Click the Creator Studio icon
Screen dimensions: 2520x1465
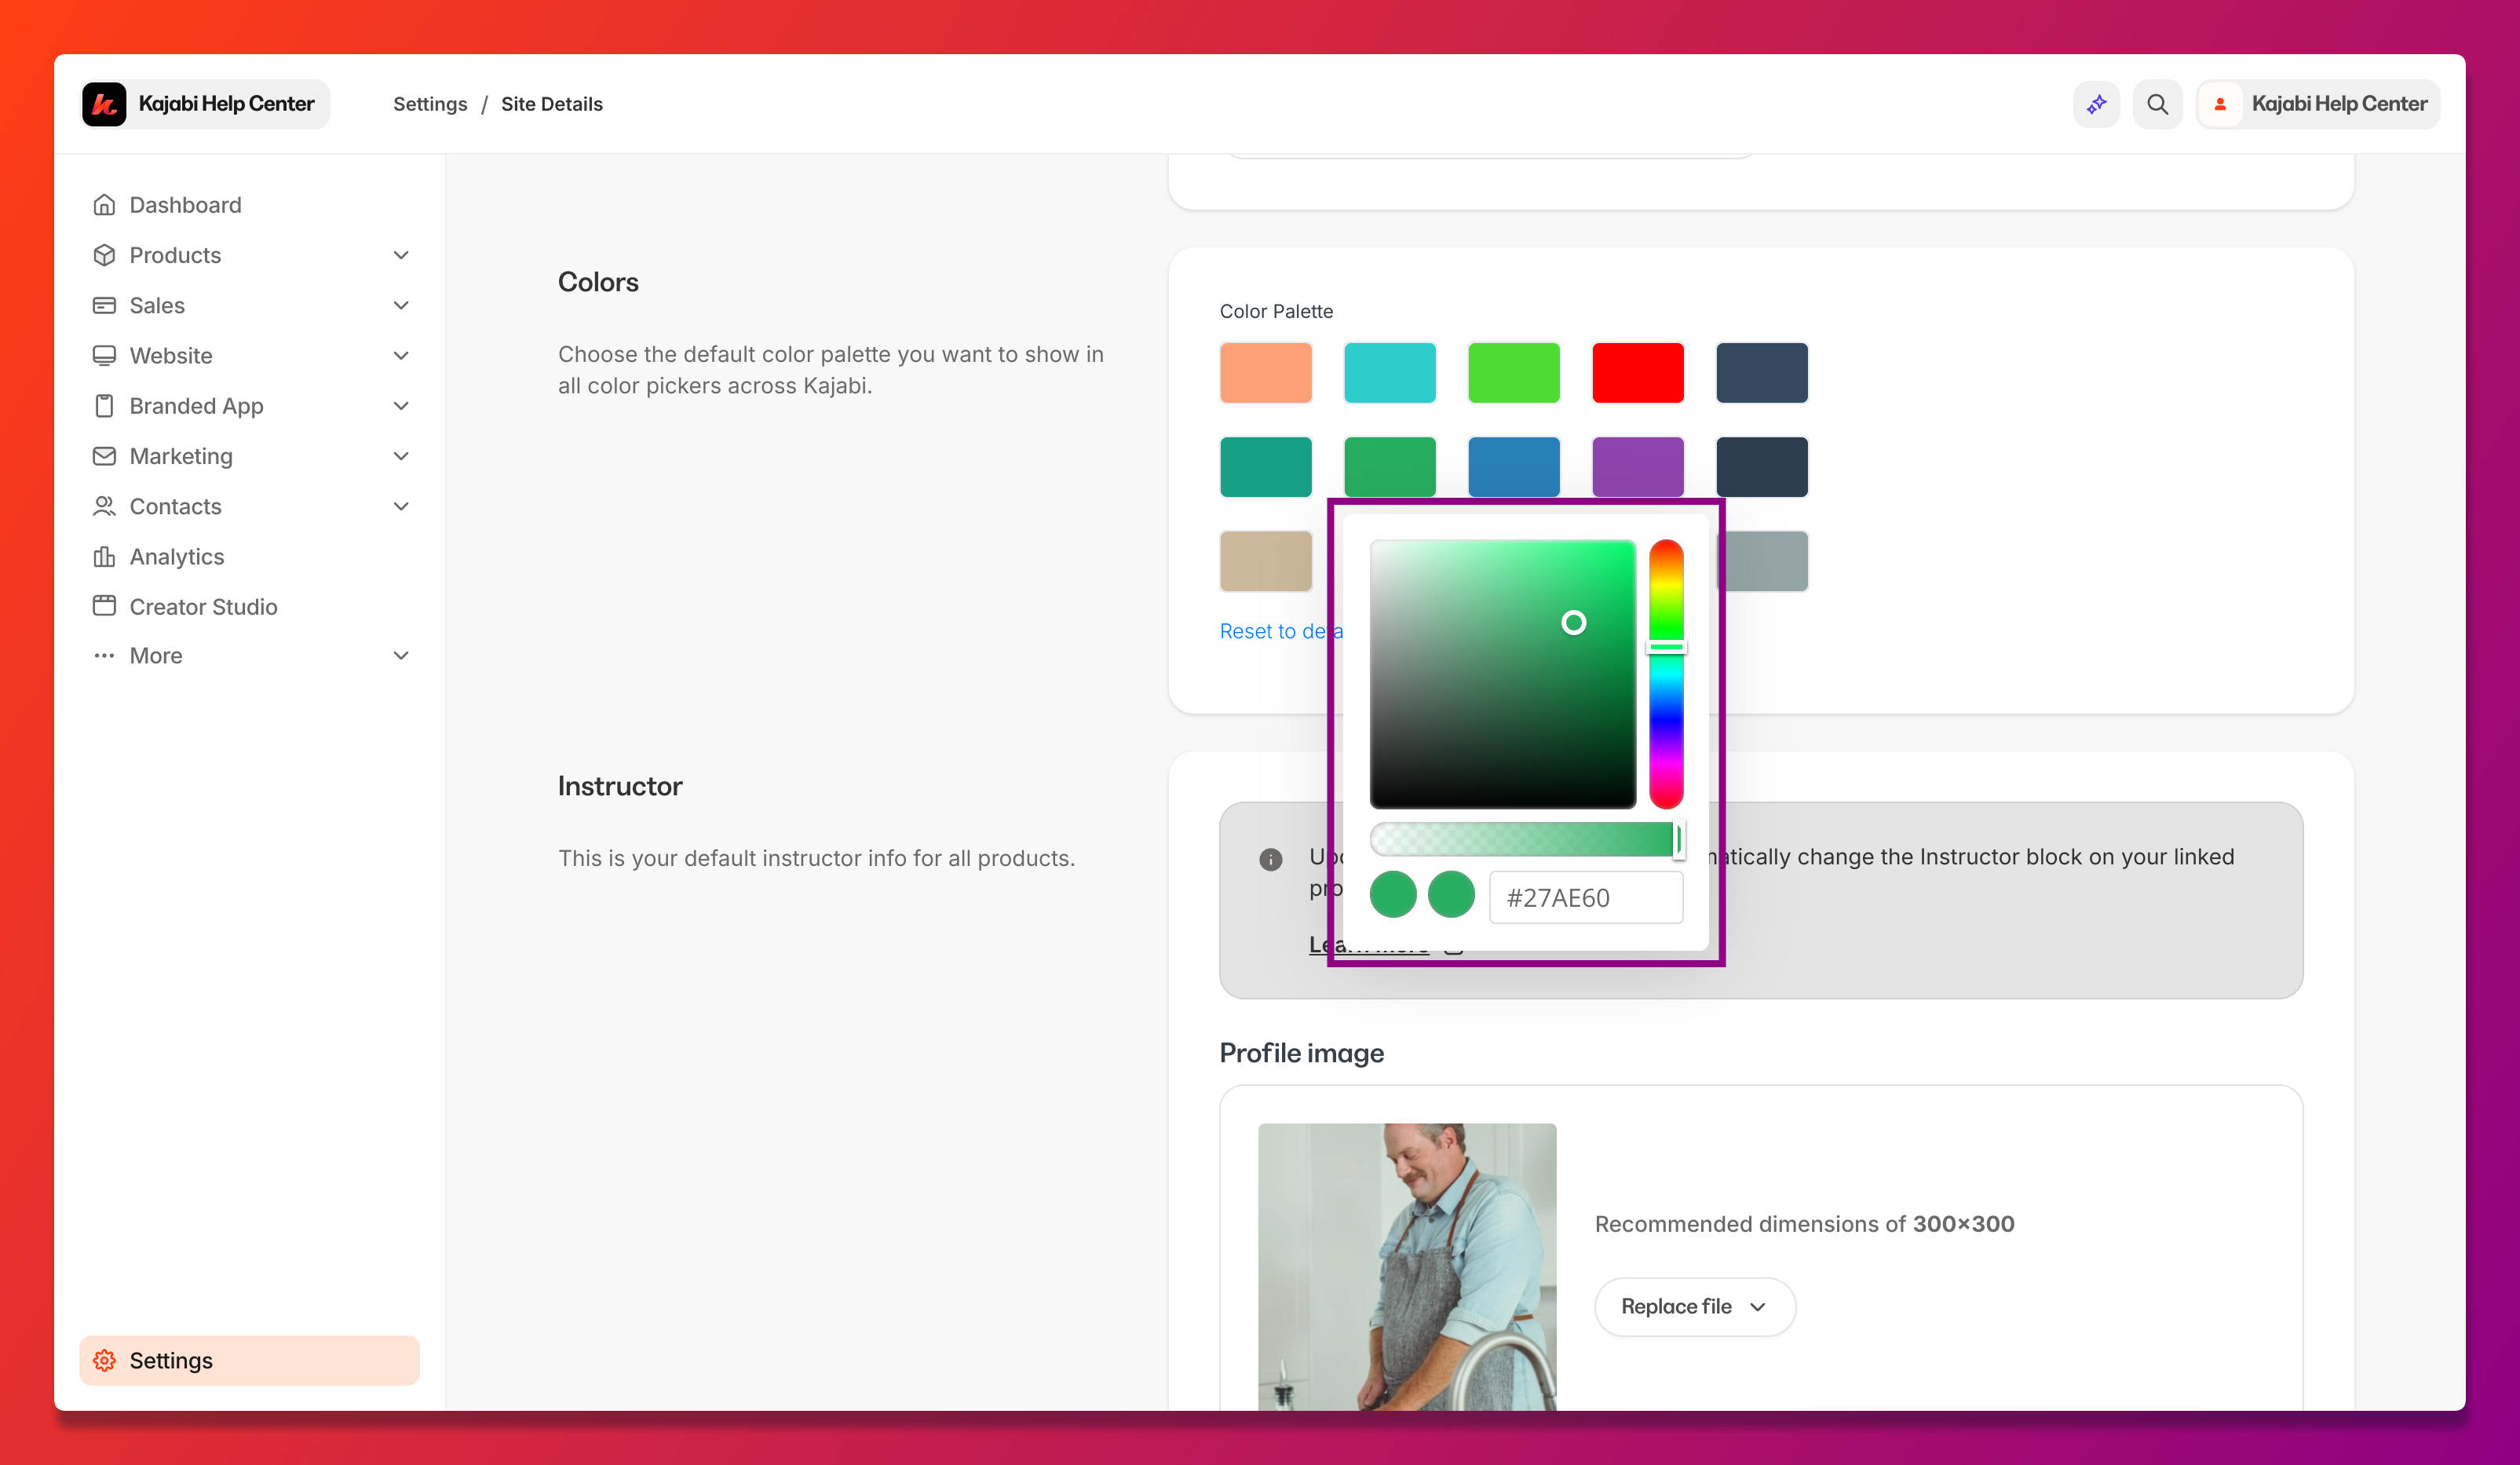click(x=104, y=606)
